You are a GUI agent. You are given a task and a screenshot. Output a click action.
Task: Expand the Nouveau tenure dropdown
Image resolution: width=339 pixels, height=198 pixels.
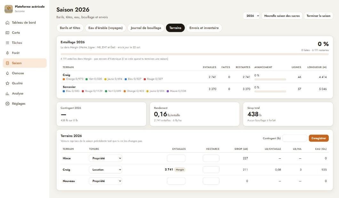pos(106,181)
